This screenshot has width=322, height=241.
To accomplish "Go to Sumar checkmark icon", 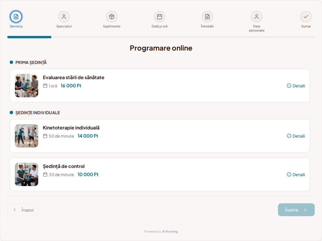I will click(x=306, y=17).
